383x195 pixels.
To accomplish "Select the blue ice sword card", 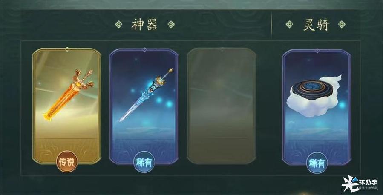I will tap(144, 106).
